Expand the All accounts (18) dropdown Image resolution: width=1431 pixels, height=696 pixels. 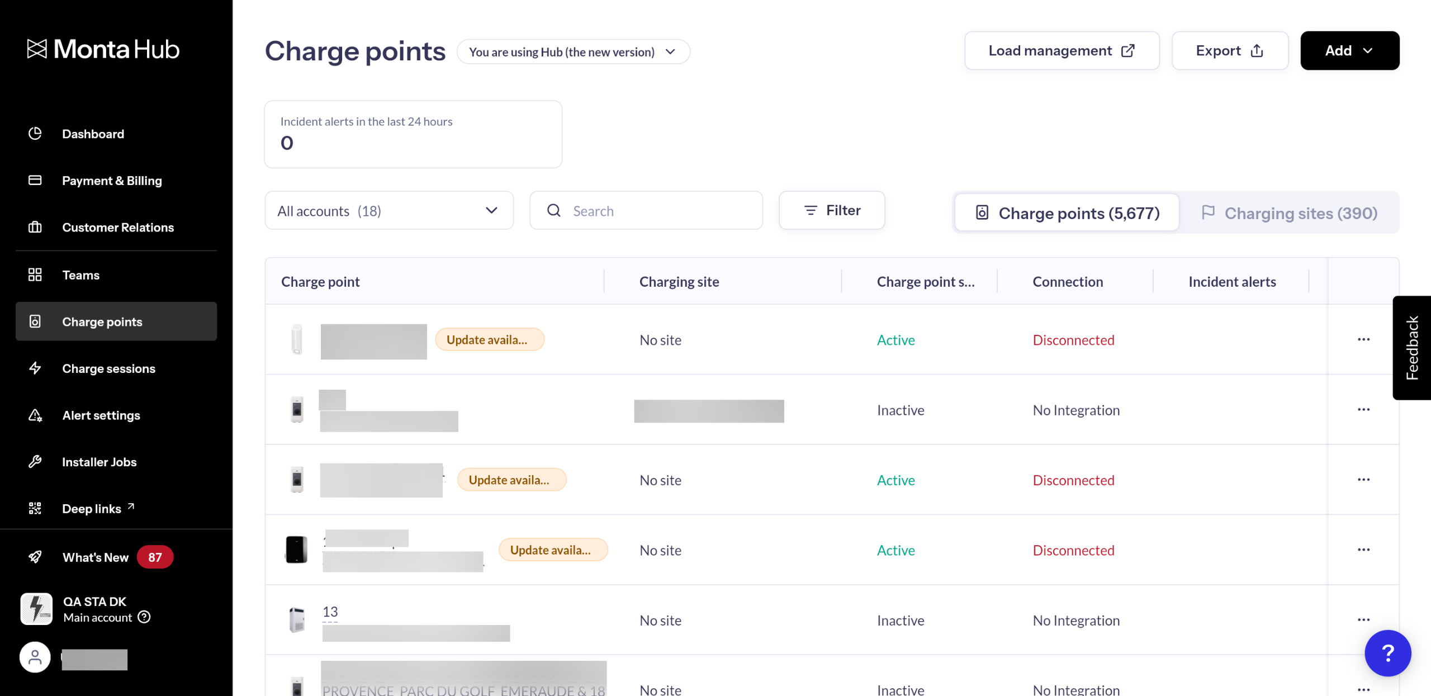coord(389,211)
